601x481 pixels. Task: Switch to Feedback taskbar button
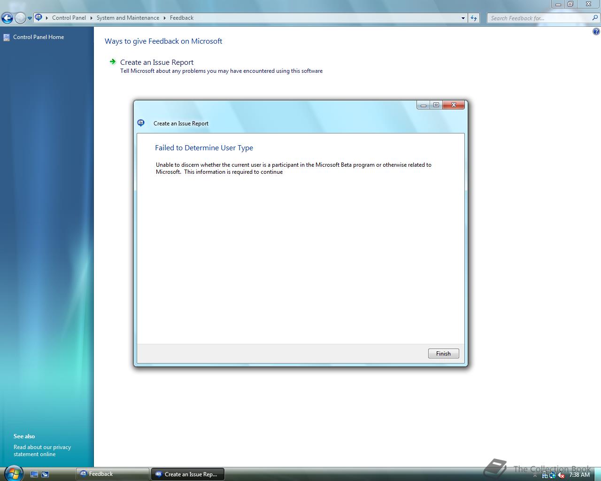click(x=113, y=474)
